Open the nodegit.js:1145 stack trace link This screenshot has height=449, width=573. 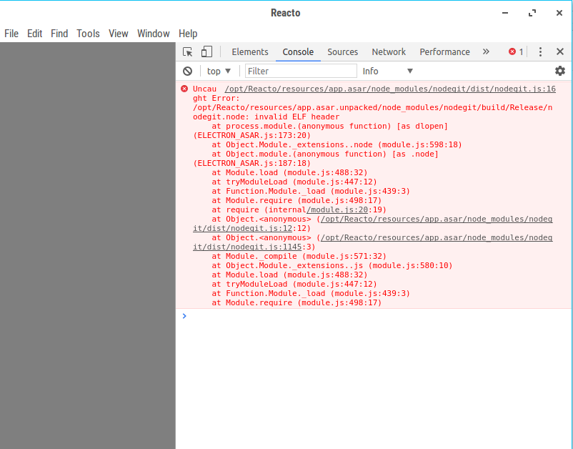[x=373, y=242]
